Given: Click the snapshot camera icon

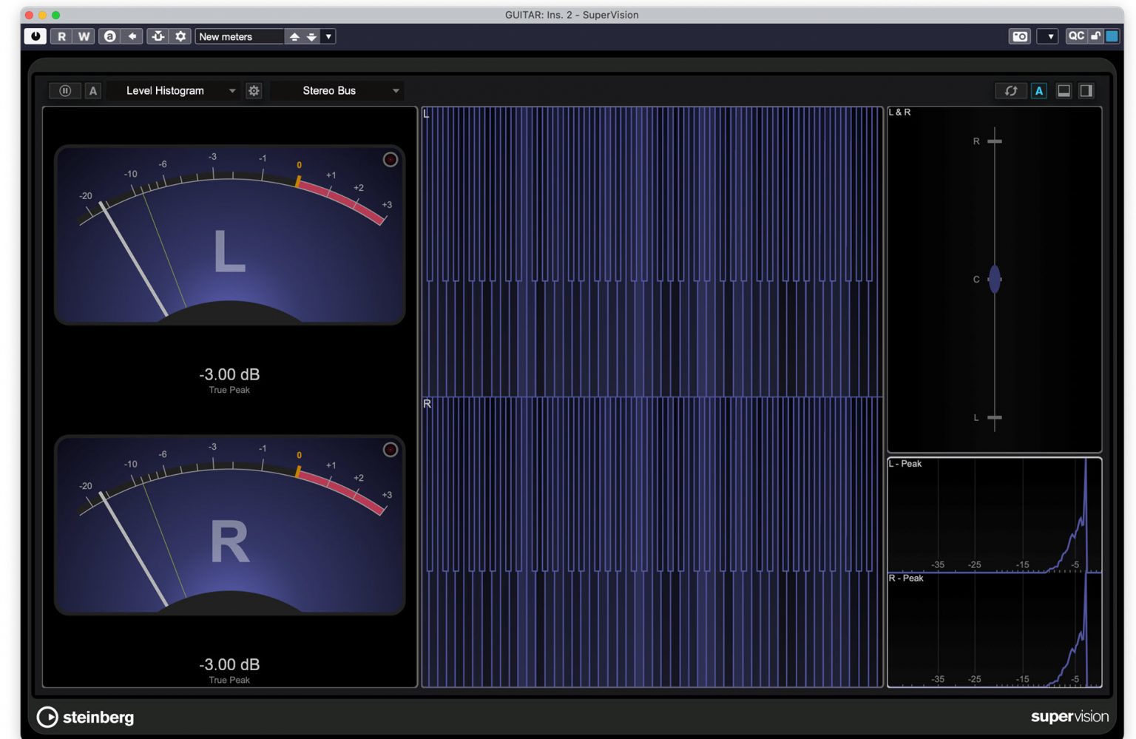Looking at the screenshot, I should tap(1020, 36).
